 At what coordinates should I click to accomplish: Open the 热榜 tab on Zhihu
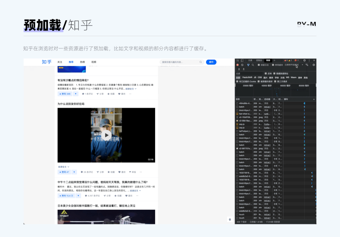click(82, 62)
